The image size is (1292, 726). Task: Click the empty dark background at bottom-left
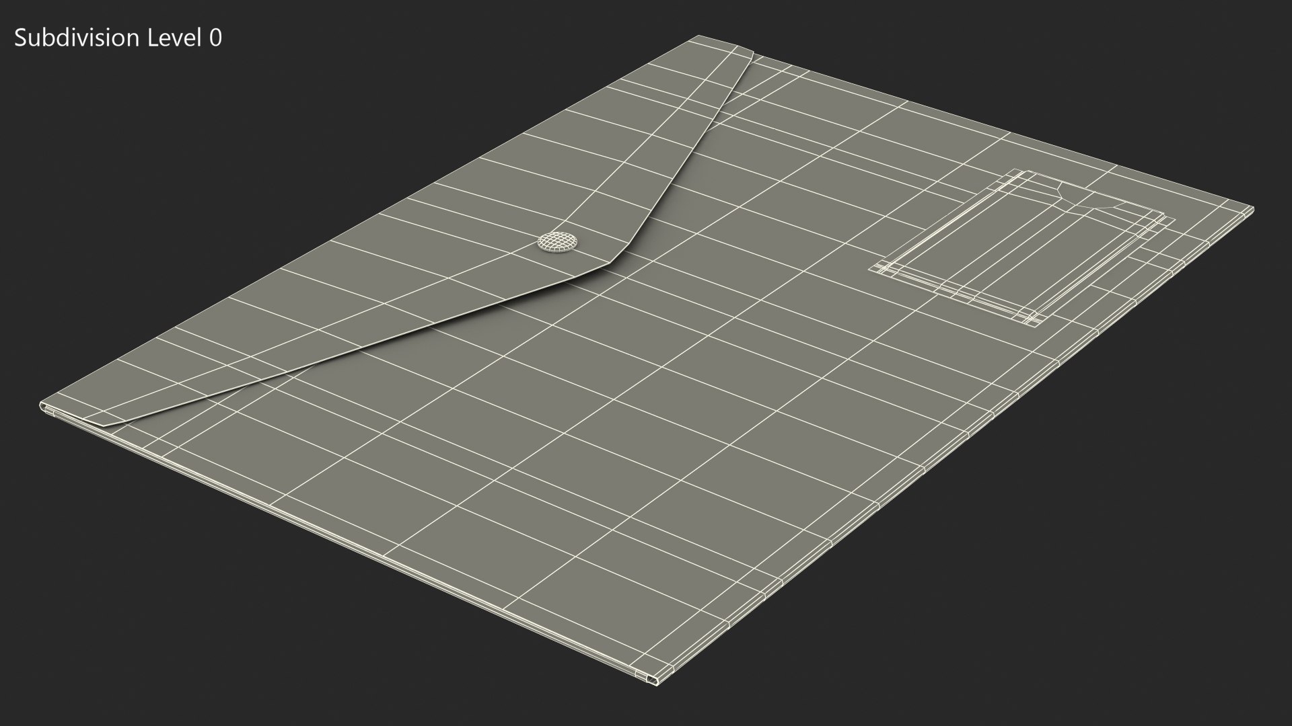tap(135, 639)
